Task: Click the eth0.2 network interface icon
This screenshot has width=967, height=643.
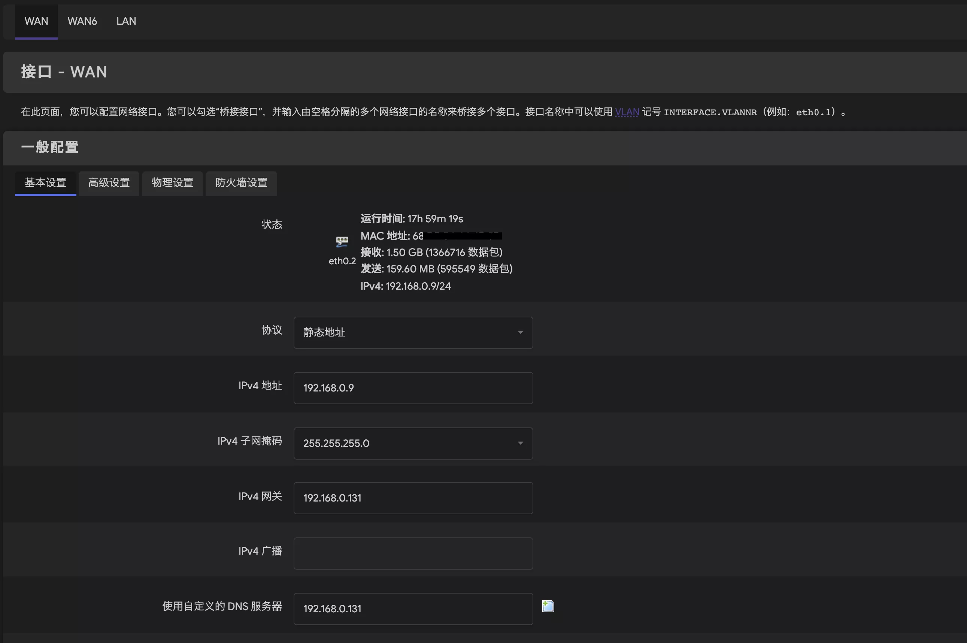Action: pyautogui.click(x=342, y=241)
